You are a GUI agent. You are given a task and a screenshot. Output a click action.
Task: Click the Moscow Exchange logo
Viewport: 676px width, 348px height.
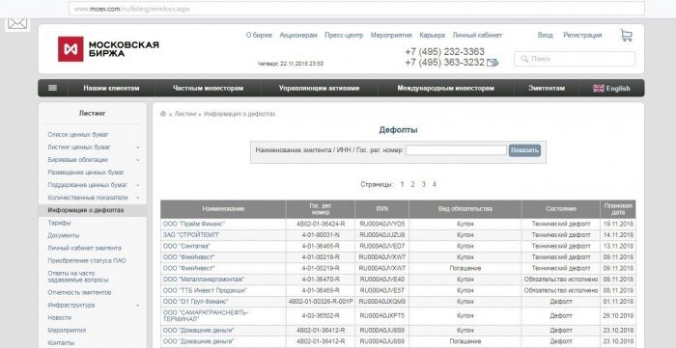[108, 49]
